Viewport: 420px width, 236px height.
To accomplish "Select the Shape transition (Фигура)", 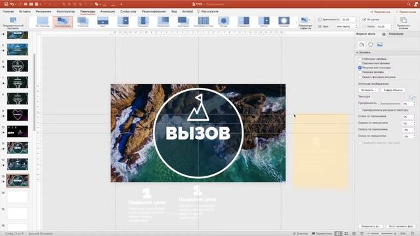I will (x=223, y=22).
